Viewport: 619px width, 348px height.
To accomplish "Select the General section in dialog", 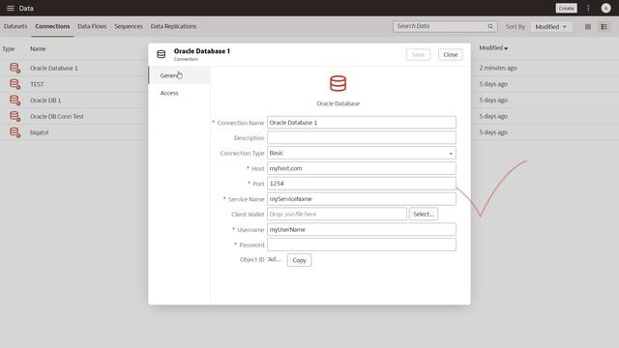I will pos(180,75).
